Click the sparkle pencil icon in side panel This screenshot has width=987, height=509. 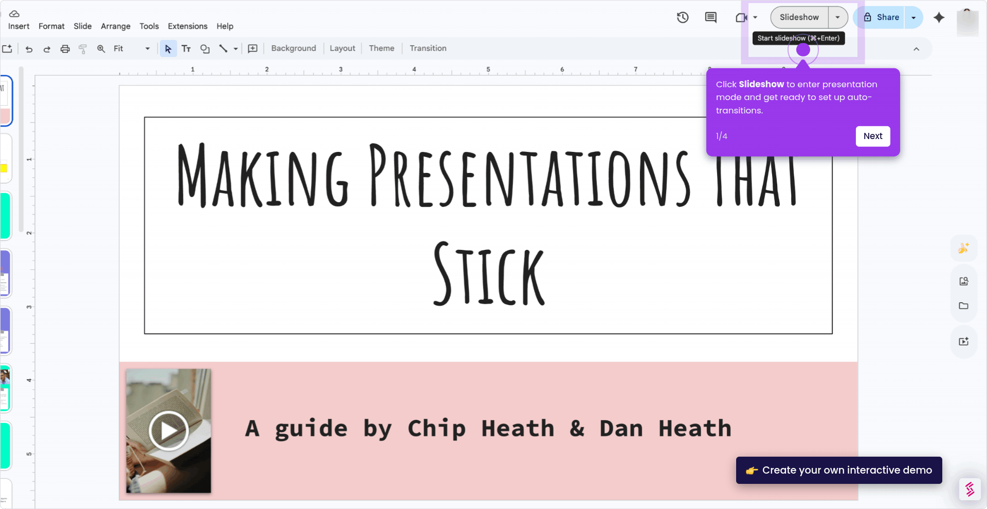coord(963,248)
